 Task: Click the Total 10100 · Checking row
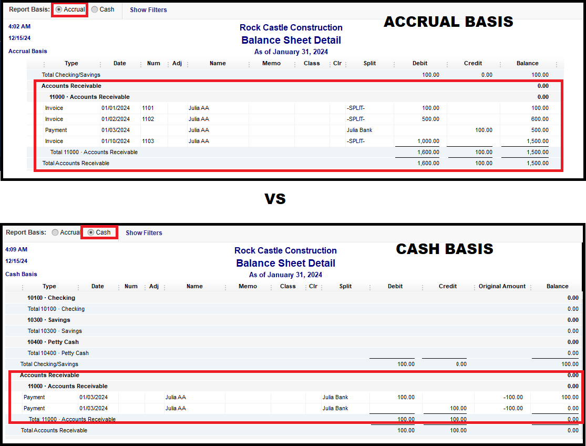point(294,309)
